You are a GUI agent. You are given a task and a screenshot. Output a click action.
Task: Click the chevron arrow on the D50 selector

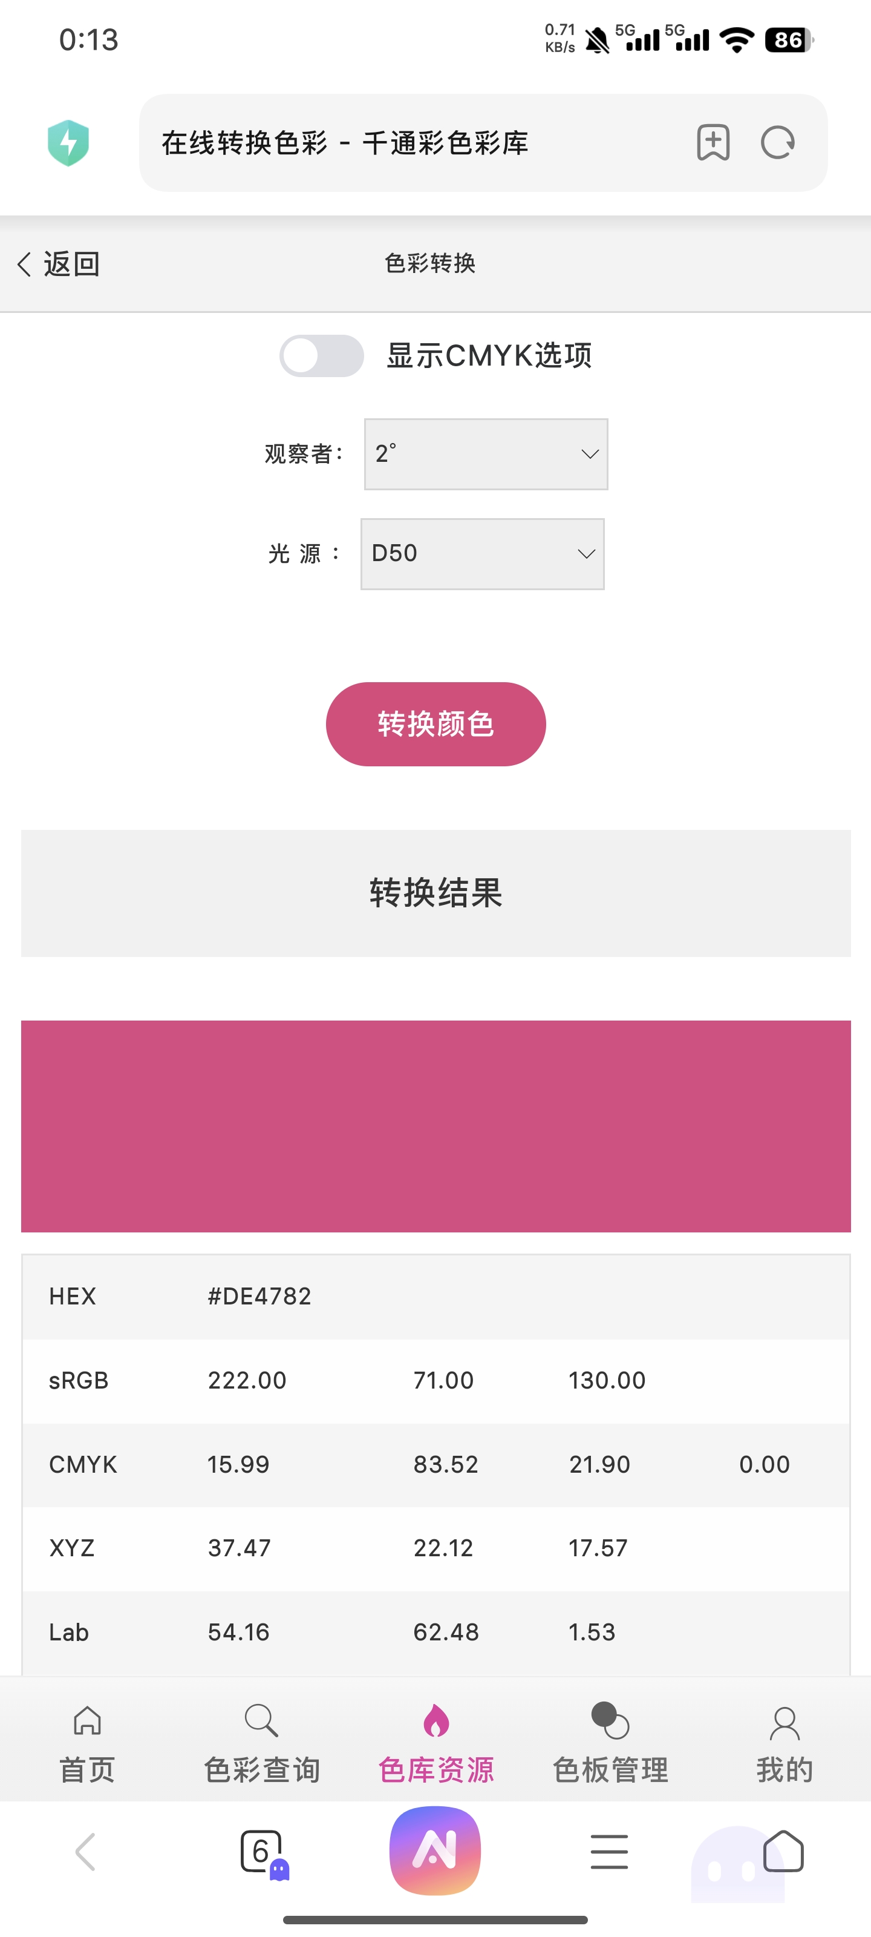[x=586, y=554]
